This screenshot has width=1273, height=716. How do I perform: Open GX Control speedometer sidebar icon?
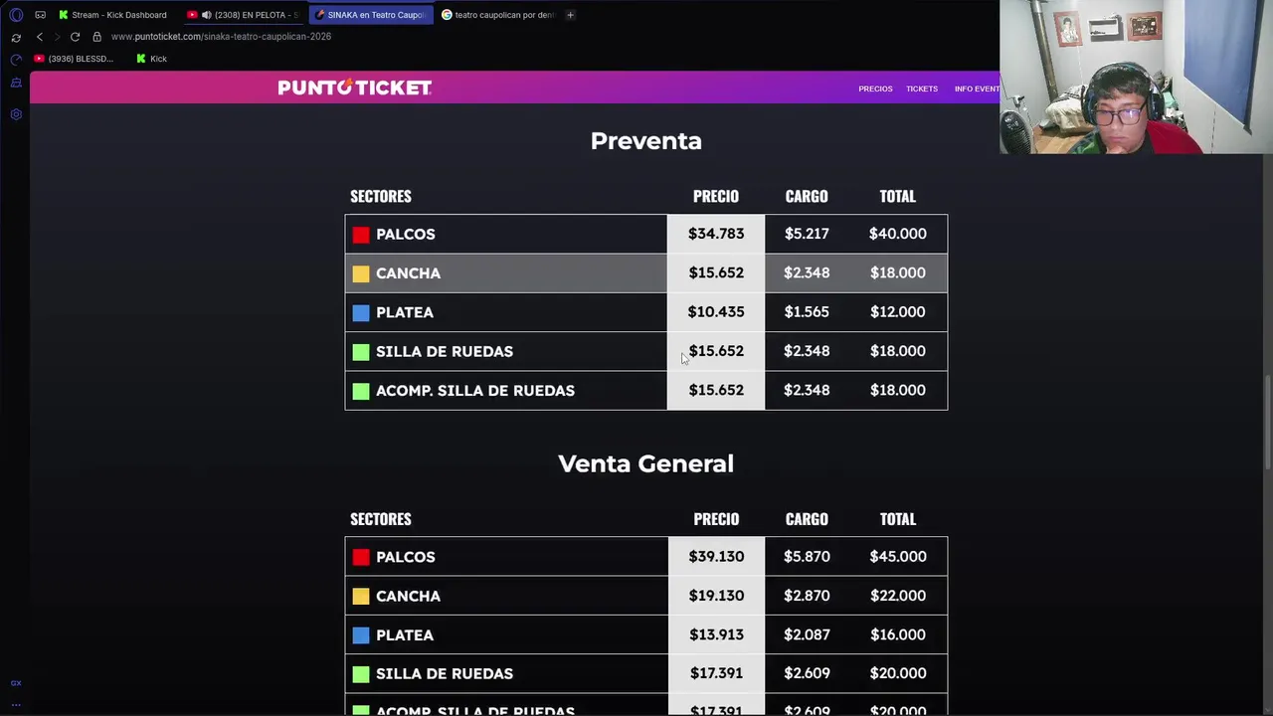click(x=16, y=60)
